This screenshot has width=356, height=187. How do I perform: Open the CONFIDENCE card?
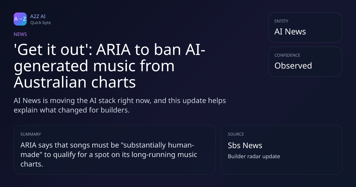pyautogui.click(x=305, y=61)
